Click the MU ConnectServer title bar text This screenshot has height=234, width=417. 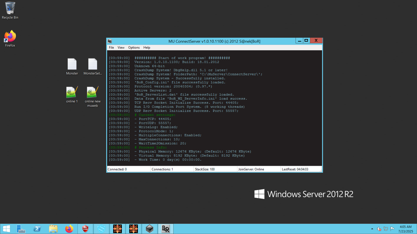pos(214,41)
